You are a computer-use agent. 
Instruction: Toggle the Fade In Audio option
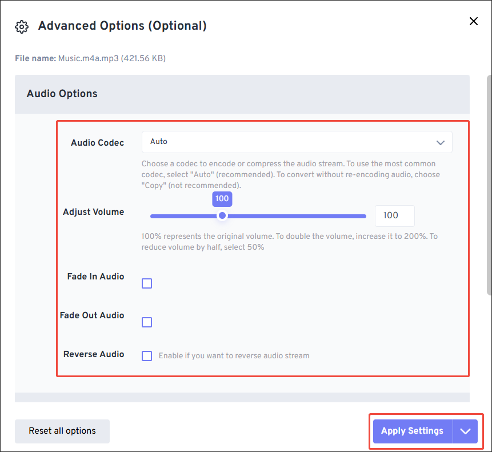pos(147,283)
